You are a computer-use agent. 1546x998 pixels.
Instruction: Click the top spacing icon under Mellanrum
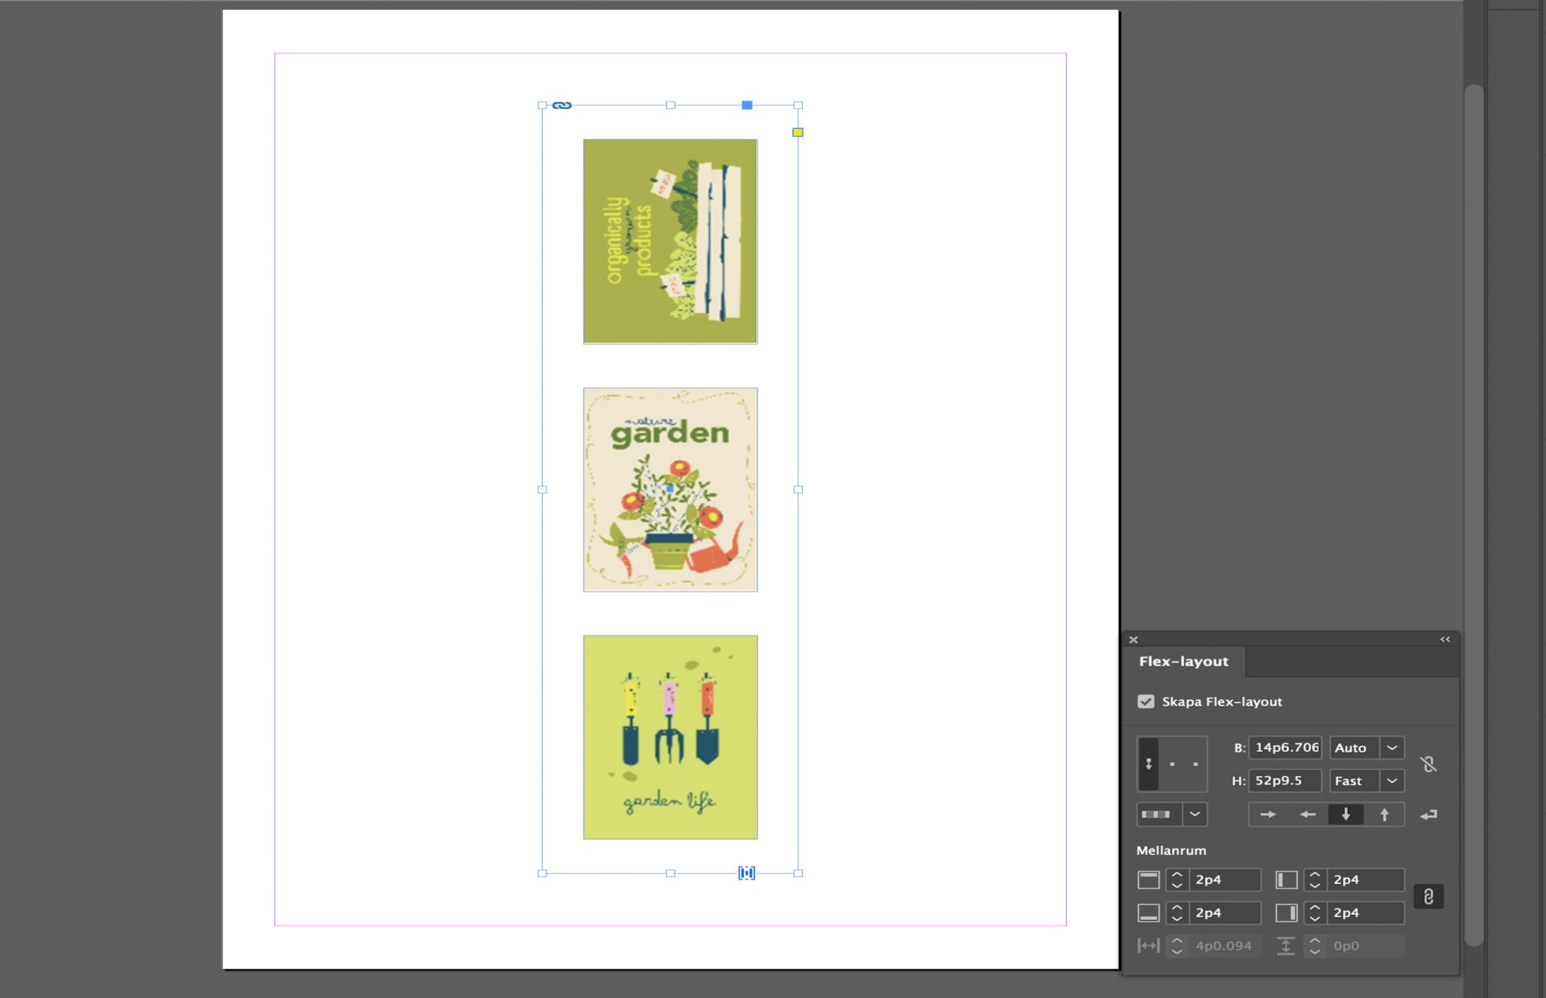(x=1149, y=879)
